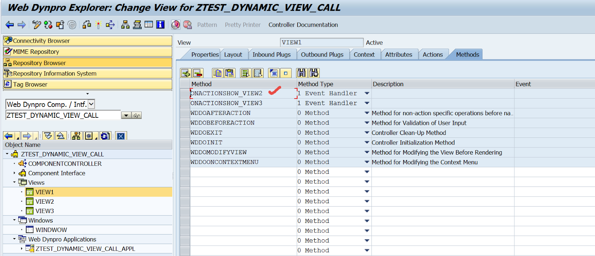Screen dimensions: 595x256
Task: Click the insert row icon above Method table
Action: coord(186,73)
